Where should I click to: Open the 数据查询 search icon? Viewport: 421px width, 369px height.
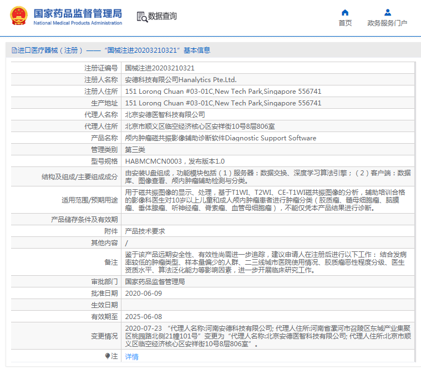click(x=142, y=17)
